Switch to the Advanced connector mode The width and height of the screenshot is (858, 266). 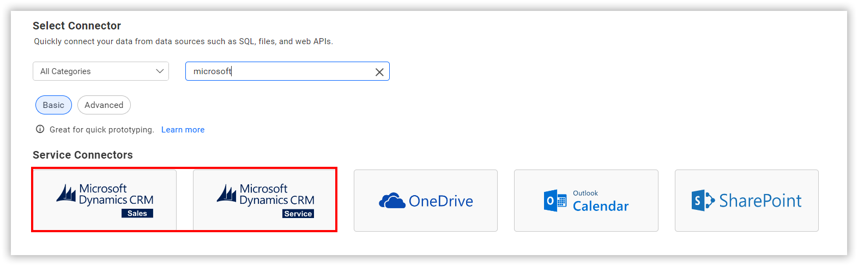(104, 105)
